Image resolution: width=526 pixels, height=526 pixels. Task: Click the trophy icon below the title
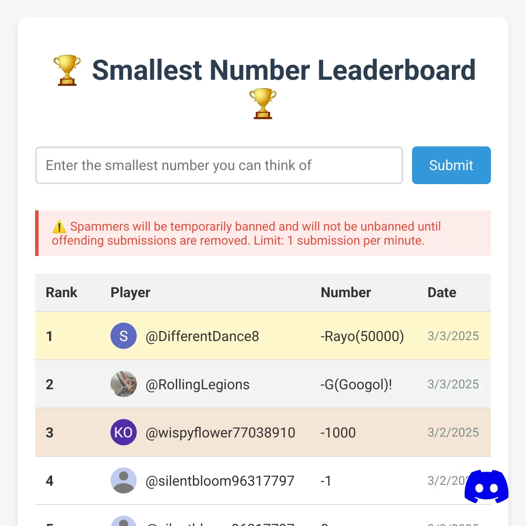tap(263, 103)
